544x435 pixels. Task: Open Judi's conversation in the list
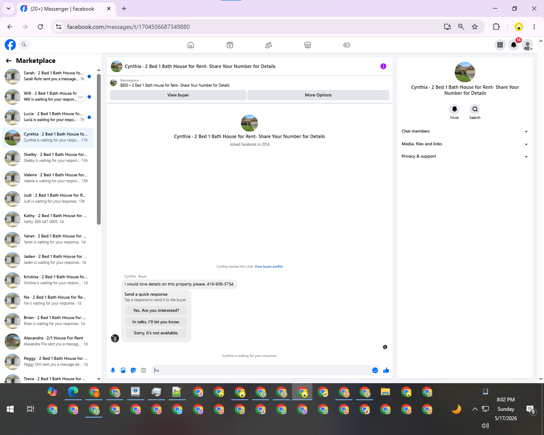pos(48,199)
